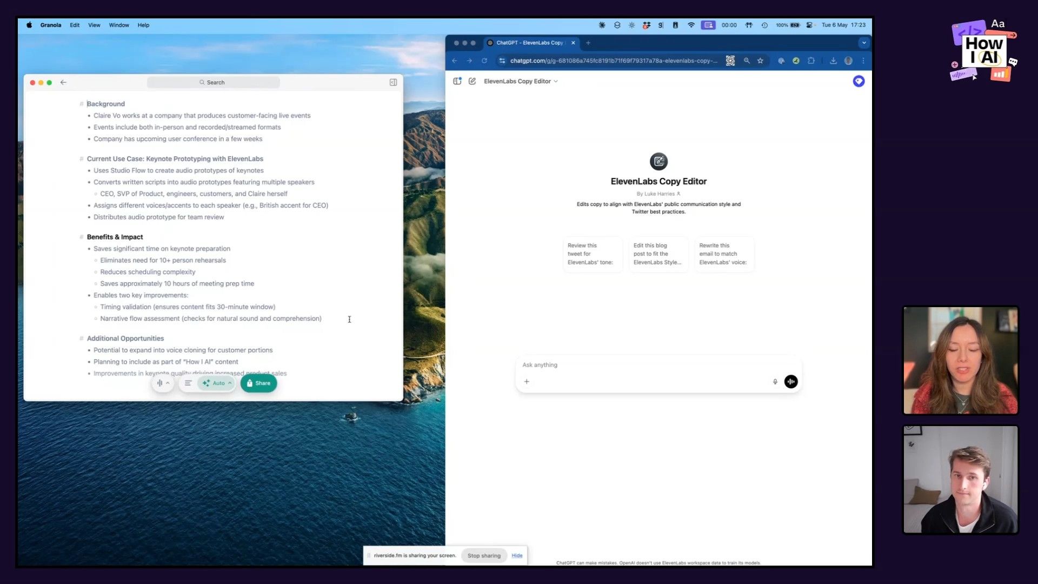Go forward in the Chrome browser

point(469,61)
